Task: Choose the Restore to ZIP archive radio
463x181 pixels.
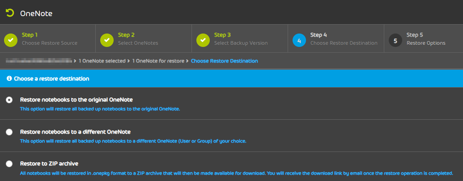Action: coord(9,164)
